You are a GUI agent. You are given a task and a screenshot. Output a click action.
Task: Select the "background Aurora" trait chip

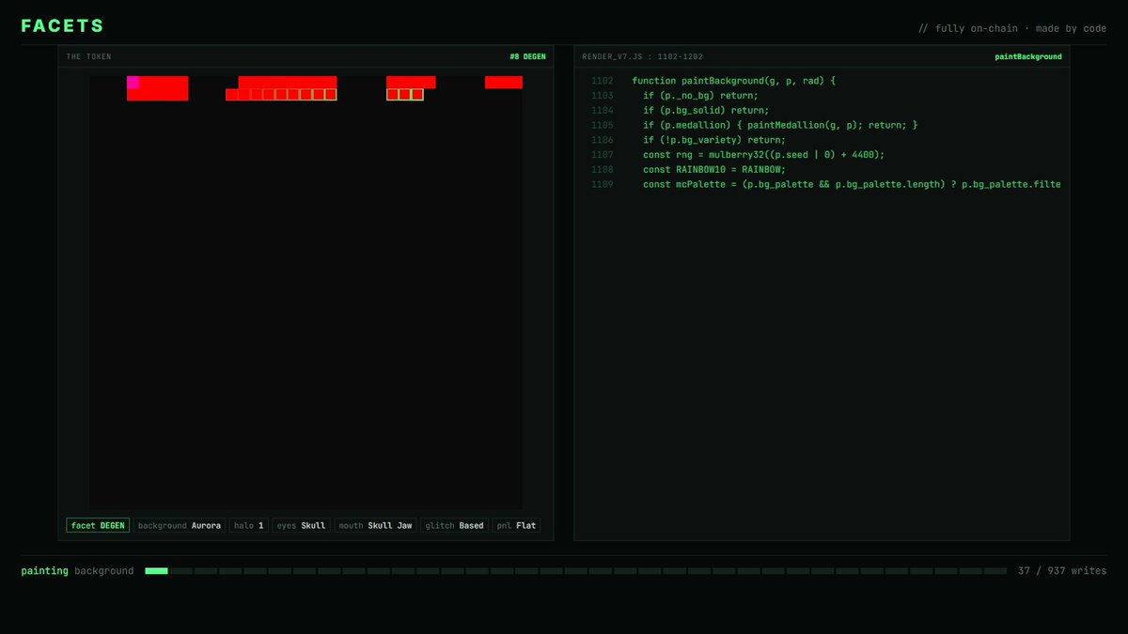click(x=180, y=526)
